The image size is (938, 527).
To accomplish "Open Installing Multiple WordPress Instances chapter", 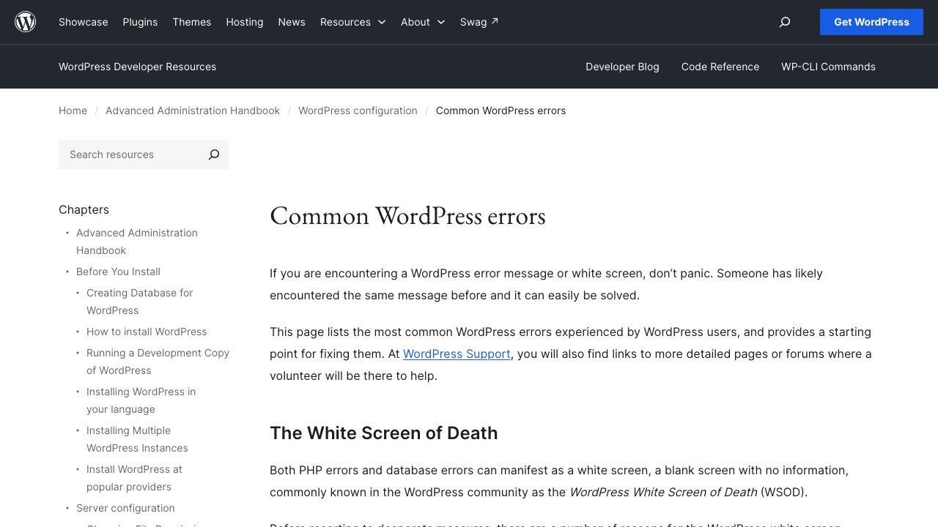I will (x=137, y=439).
